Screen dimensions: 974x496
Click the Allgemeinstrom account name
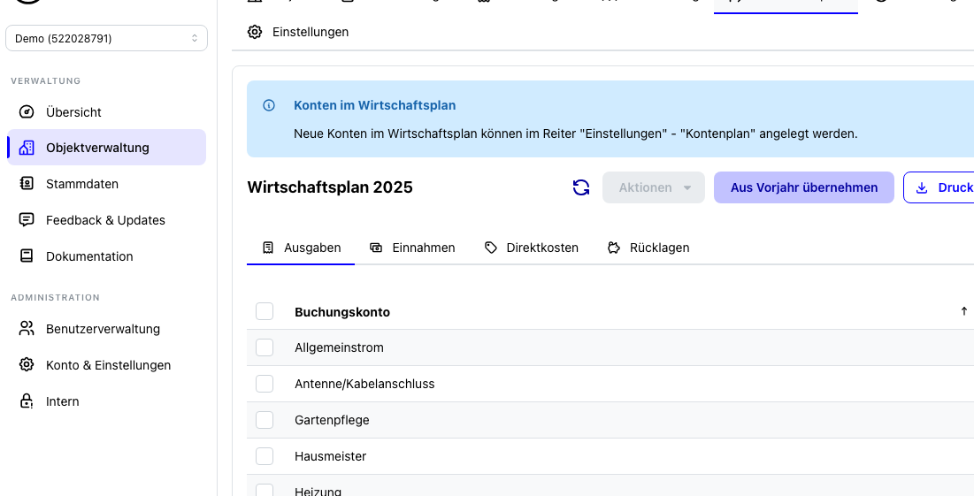tap(339, 347)
